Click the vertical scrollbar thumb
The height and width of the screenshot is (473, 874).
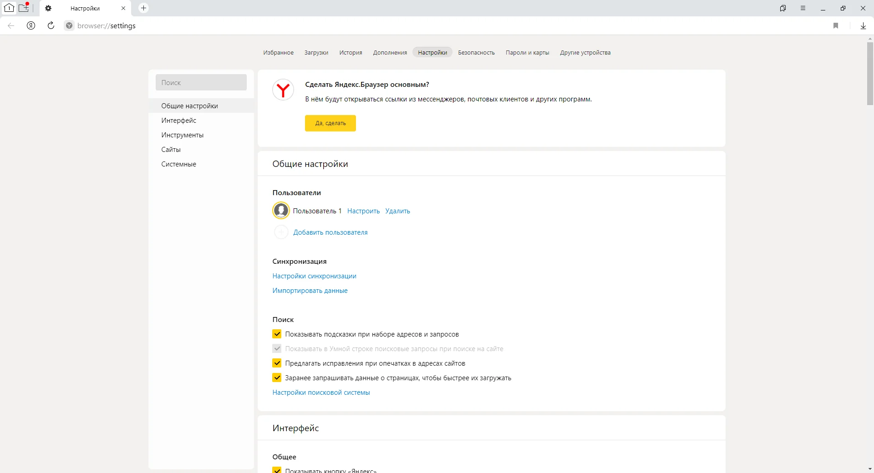pos(870,74)
